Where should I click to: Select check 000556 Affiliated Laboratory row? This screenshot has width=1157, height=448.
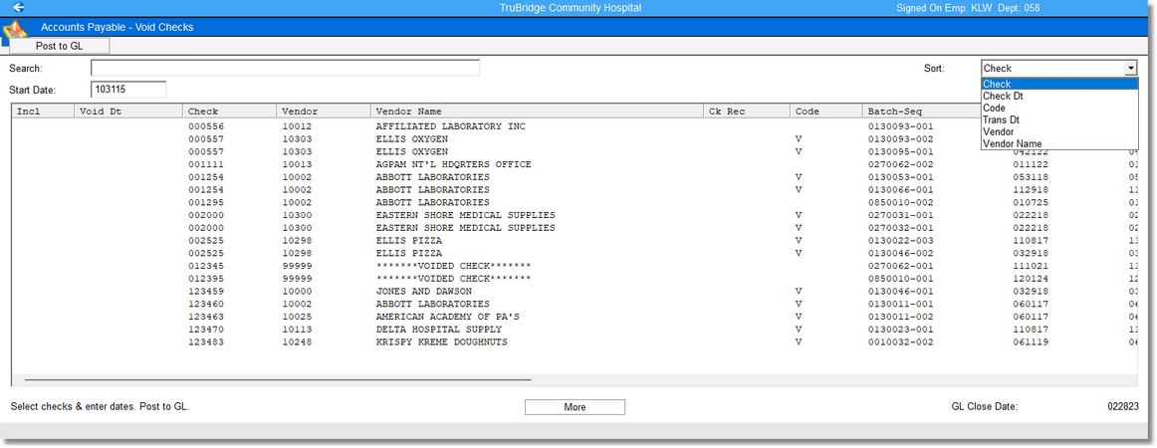[x=576, y=127]
